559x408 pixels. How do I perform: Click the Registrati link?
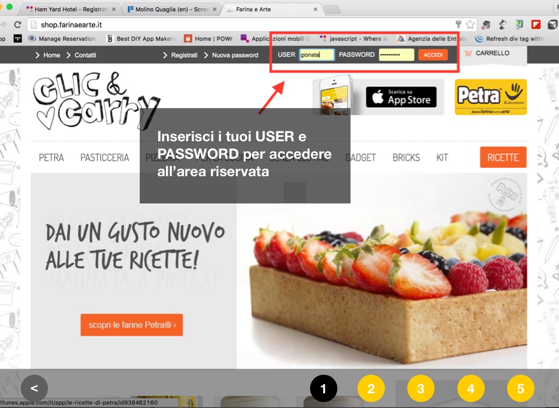184,55
